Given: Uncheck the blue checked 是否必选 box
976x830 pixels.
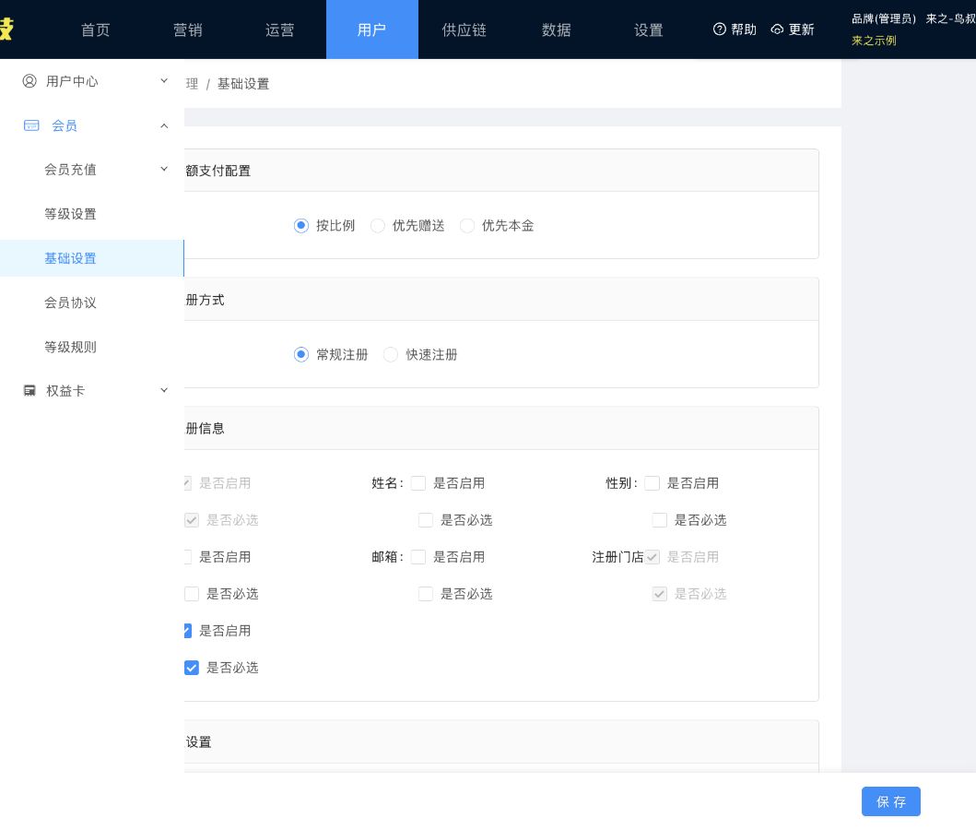Looking at the screenshot, I should [192, 668].
